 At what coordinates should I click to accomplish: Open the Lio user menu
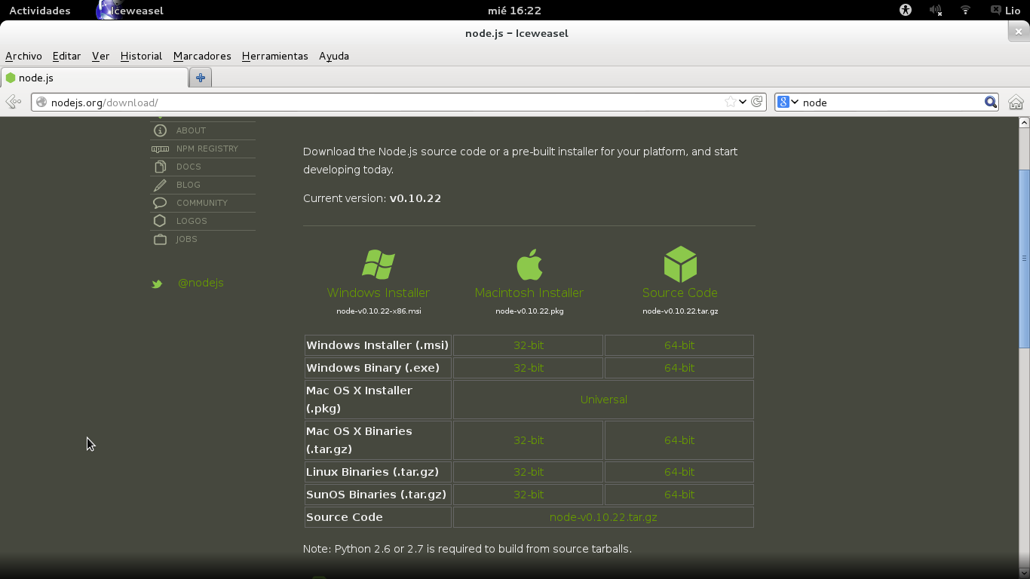click(1006, 11)
